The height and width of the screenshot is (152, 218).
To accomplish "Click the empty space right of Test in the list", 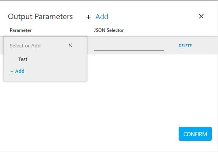I will pos(56,59).
